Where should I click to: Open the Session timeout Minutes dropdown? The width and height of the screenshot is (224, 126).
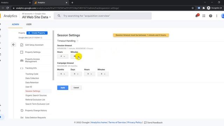click(76, 56)
